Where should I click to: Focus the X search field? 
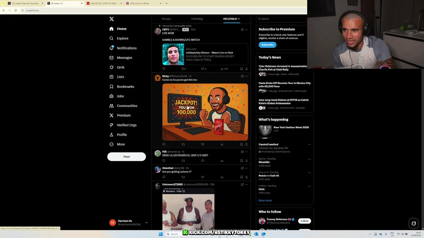282,19
